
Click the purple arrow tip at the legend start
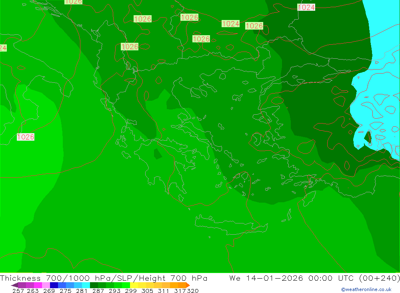click(14, 285)
